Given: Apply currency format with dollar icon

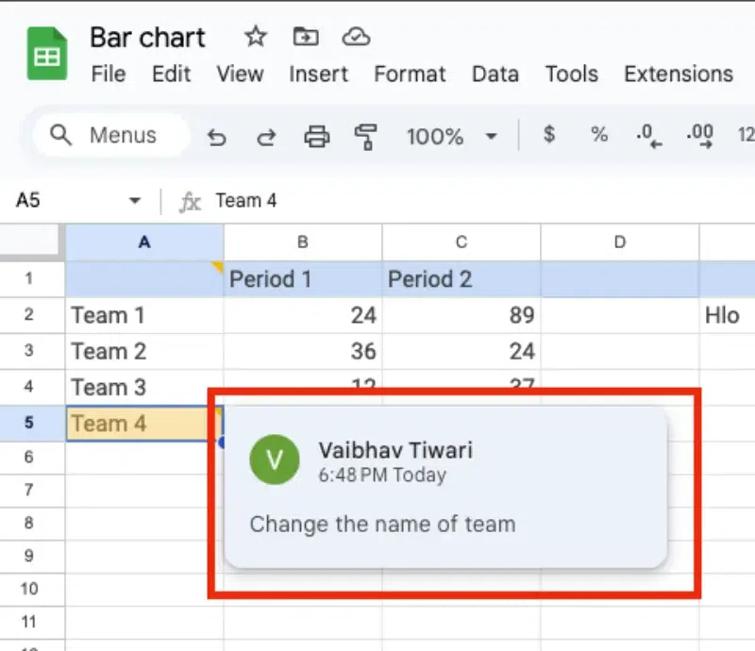Looking at the screenshot, I should (x=548, y=136).
